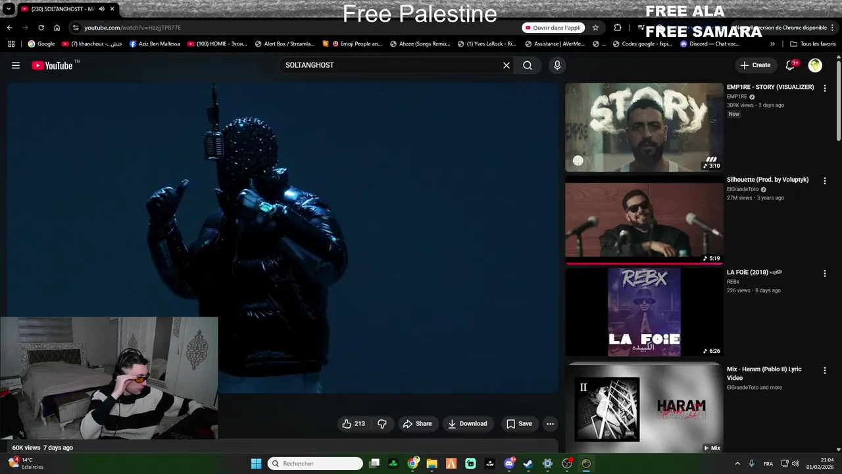Open the EMP1RE STORY thumbnail
The height and width of the screenshot is (474, 842).
click(644, 127)
